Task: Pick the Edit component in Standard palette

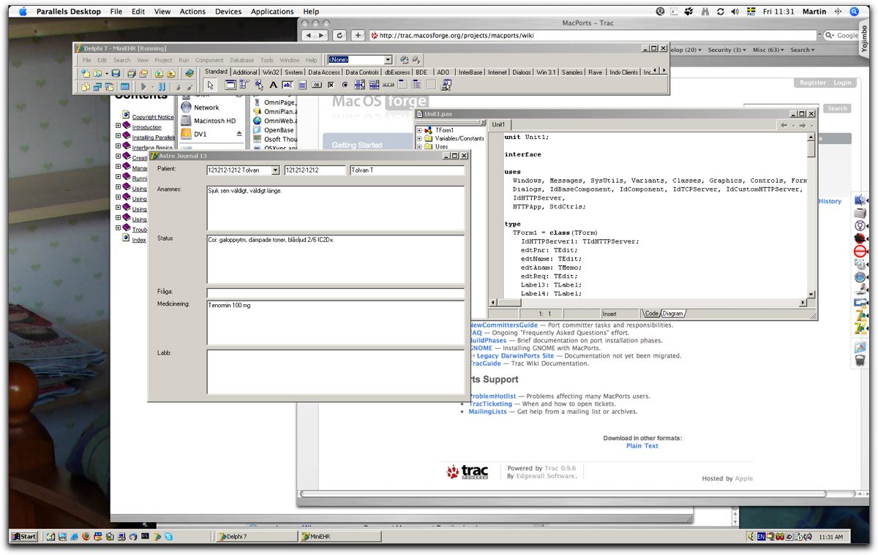Action: point(288,86)
